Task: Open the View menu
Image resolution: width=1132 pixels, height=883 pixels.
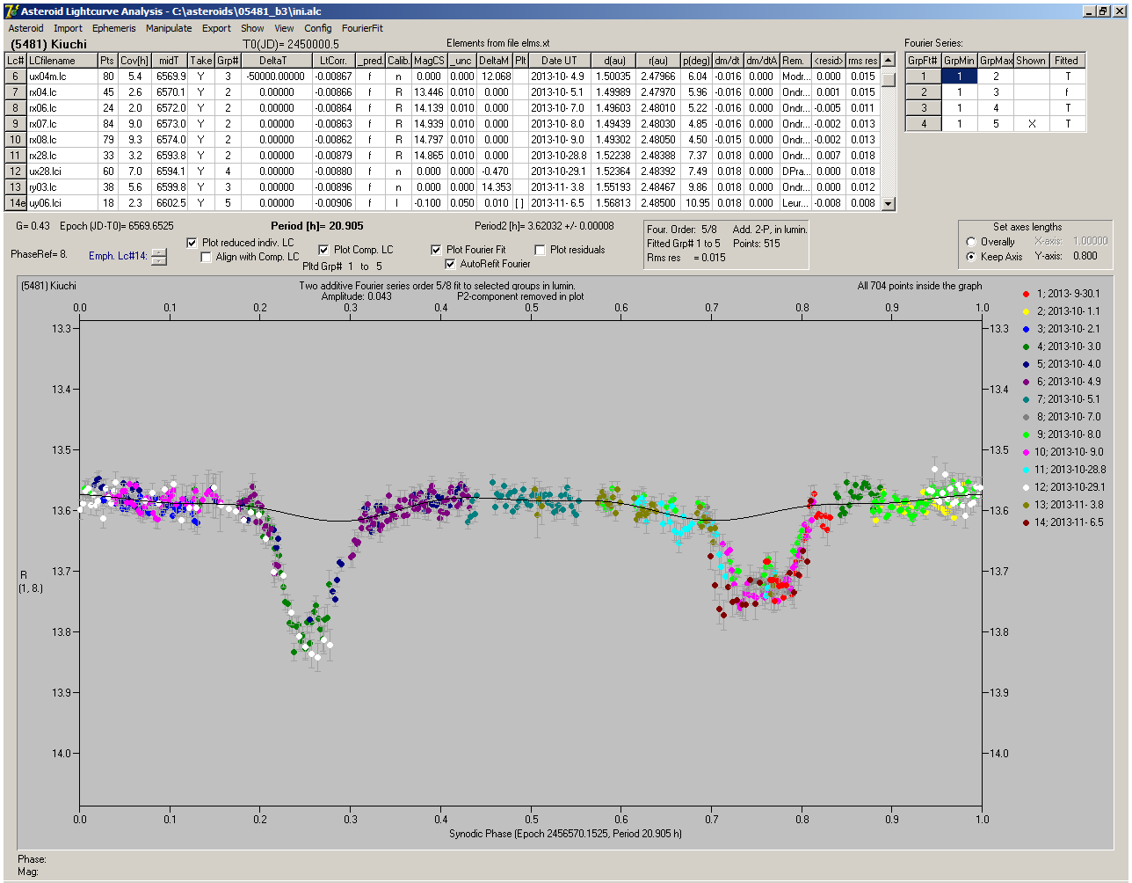Action: (x=284, y=28)
